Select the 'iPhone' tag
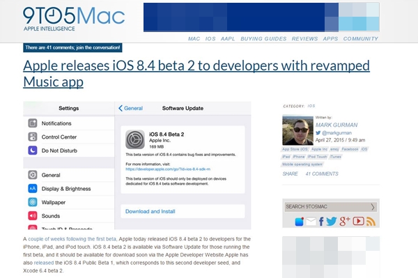Image resolution: width=418 pixels, height=278 pixels. [299, 157]
